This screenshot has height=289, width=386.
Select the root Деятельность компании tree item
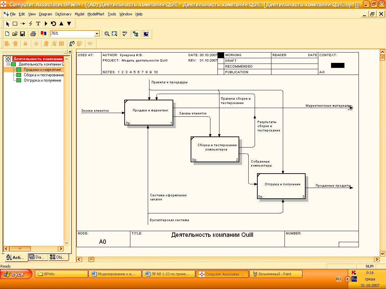coord(38,59)
